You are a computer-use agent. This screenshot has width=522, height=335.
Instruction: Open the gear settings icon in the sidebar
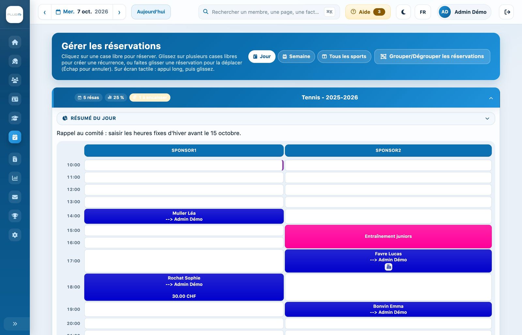coord(15,235)
